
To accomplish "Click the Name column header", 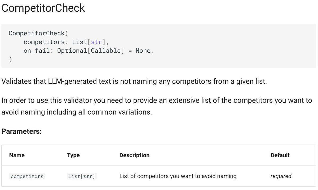I will (17, 155).
